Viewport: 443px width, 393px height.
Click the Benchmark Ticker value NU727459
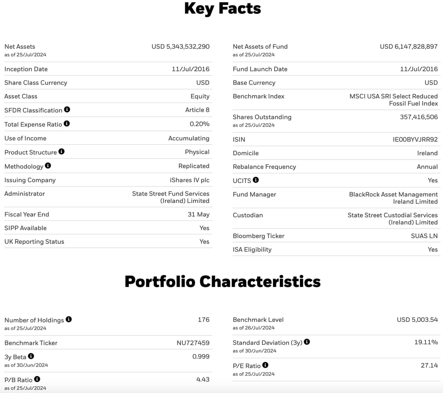[193, 343]
